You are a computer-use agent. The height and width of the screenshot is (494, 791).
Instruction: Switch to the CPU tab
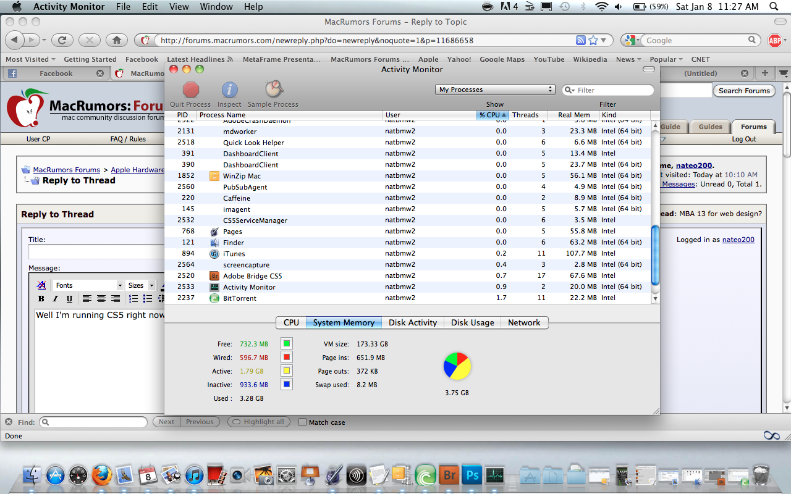pos(291,323)
